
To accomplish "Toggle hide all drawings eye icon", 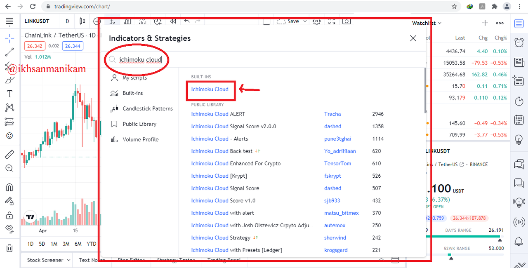I will 9,228.
